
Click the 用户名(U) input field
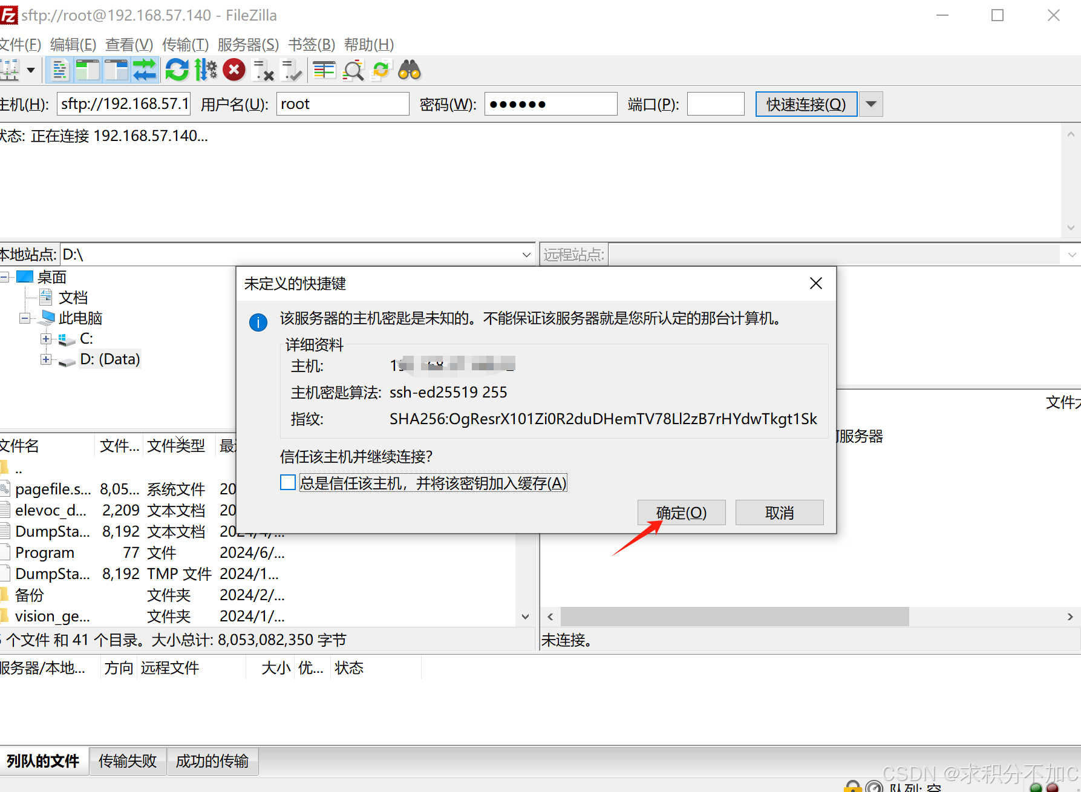pyautogui.click(x=343, y=103)
